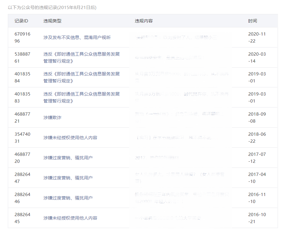The height and width of the screenshot is (240, 282).
Task: Open blurred violation content dated 2020-11-22
Action: pos(176,38)
